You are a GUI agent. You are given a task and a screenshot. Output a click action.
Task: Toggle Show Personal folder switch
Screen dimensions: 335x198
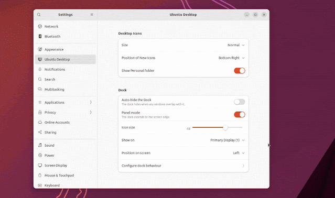click(240, 71)
